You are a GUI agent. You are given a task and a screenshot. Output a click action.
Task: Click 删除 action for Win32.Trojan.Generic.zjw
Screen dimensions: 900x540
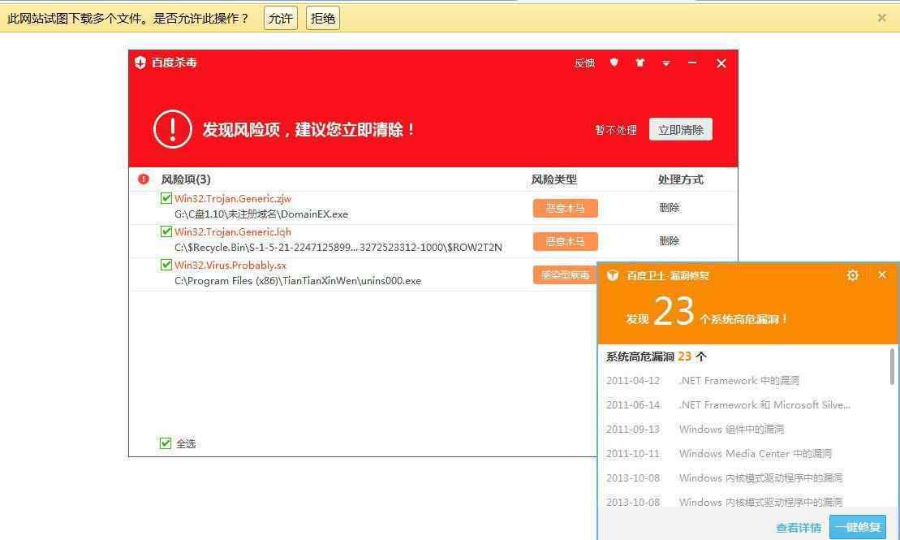(670, 207)
